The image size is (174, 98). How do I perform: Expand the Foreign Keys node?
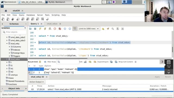click(x=9, y=53)
